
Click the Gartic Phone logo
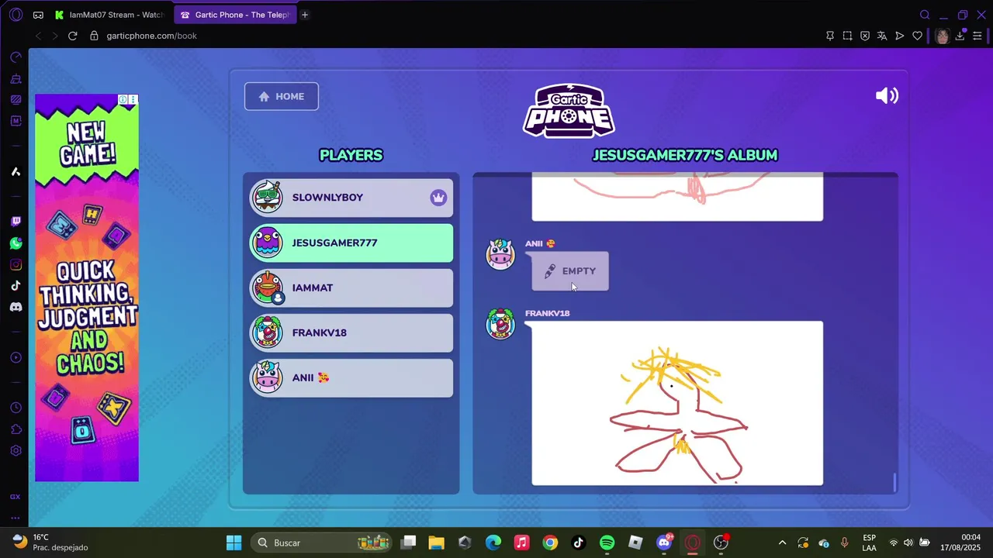click(x=569, y=111)
